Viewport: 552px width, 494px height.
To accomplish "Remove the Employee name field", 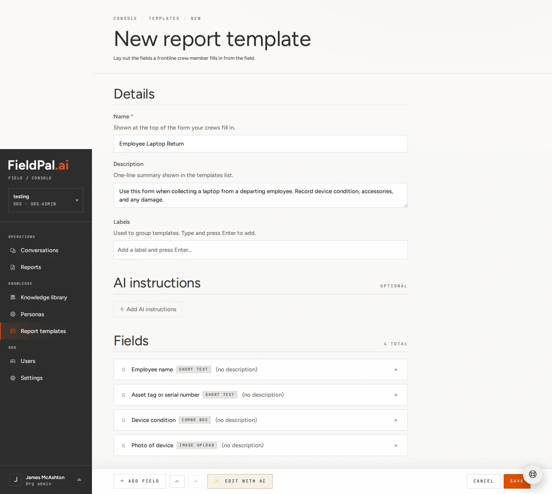I will click(x=396, y=370).
